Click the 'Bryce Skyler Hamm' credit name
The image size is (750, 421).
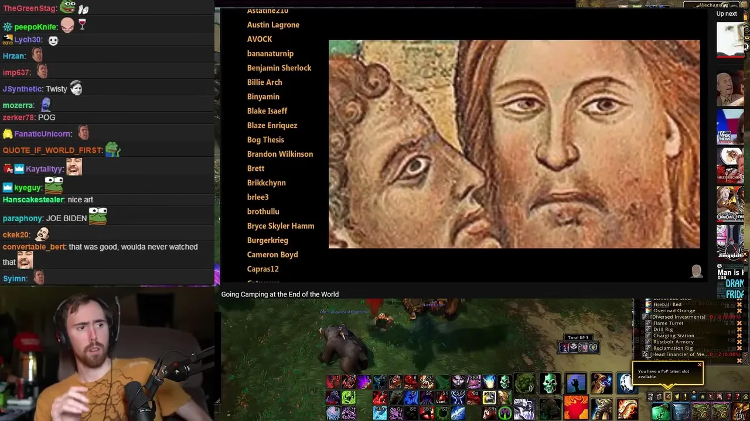click(x=281, y=226)
